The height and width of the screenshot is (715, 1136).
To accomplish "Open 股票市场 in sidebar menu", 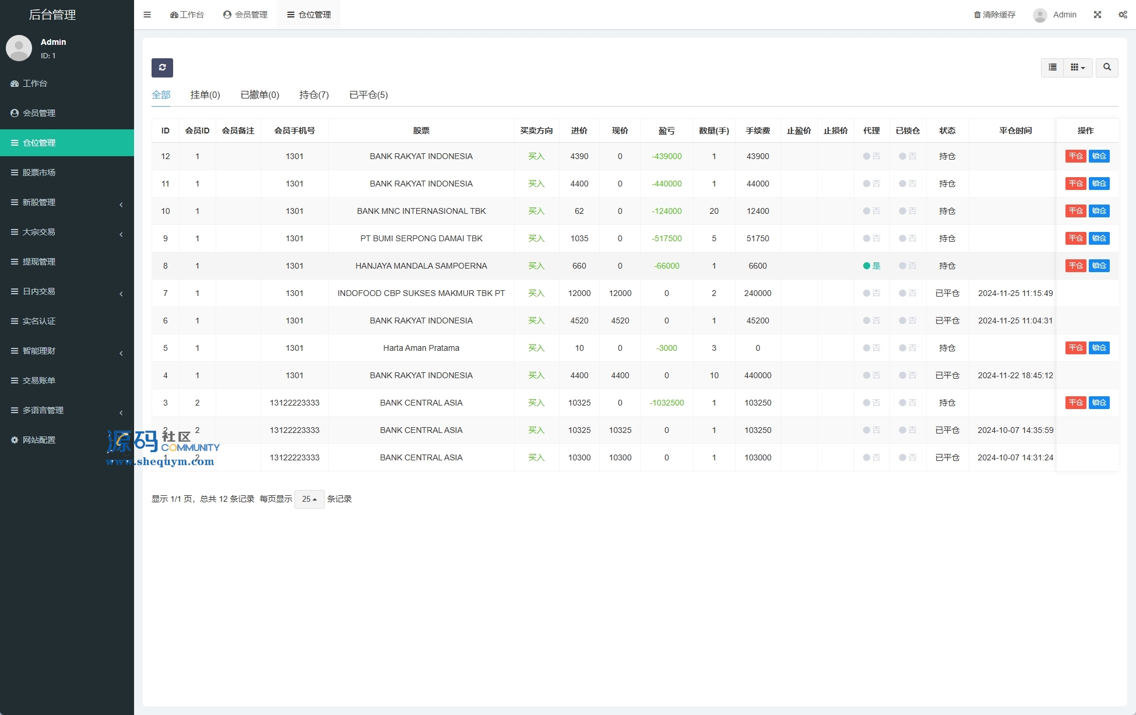I will 39,172.
